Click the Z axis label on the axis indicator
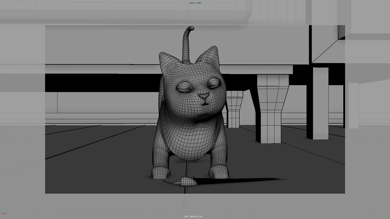The image size is (390, 219). click(5, 213)
